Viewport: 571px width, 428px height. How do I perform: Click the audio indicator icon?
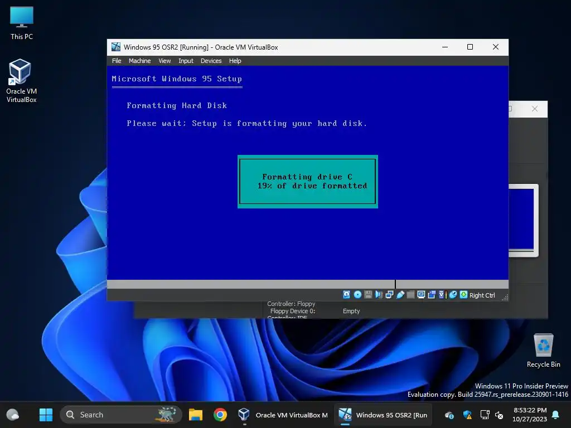(x=379, y=295)
